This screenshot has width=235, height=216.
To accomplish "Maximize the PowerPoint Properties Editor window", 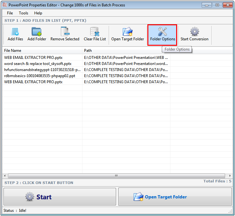I will coord(217,5).
